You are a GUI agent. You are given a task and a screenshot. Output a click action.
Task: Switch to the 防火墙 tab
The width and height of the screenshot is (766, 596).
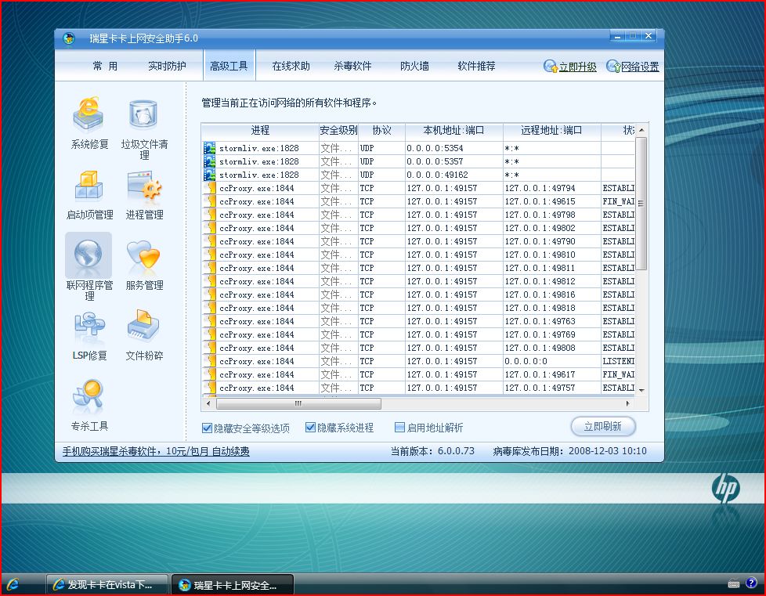pyautogui.click(x=414, y=67)
